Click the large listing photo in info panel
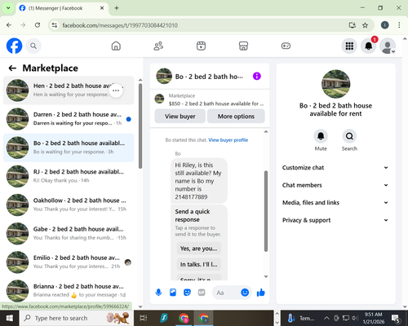The image size is (408, 326). 335,84
